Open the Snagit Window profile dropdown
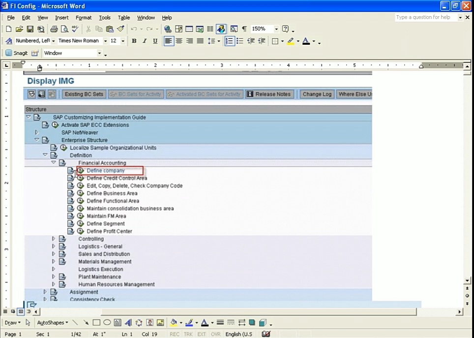Screen dimensions: 474x338 99,53
